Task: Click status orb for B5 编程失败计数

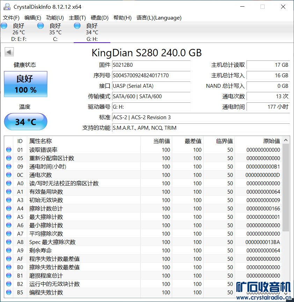Action: (9, 292)
